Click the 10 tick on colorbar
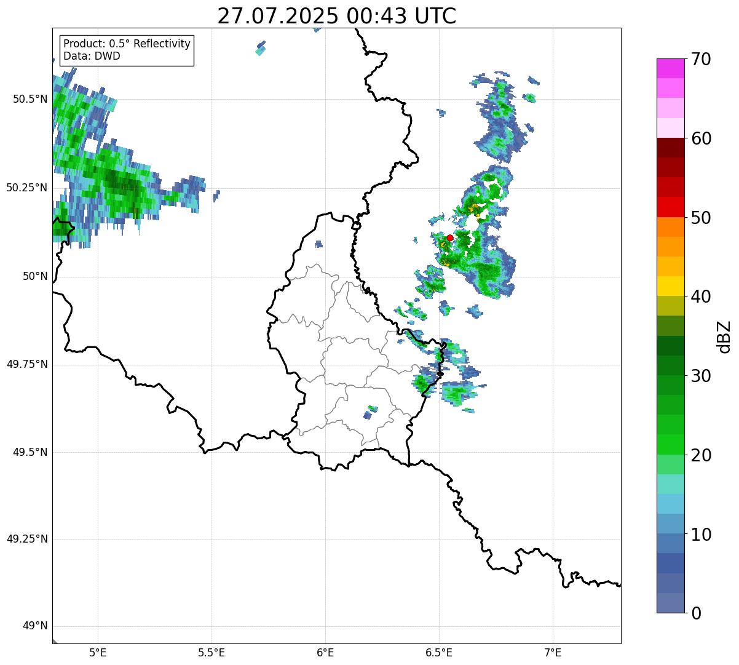 (x=701, y=534)
